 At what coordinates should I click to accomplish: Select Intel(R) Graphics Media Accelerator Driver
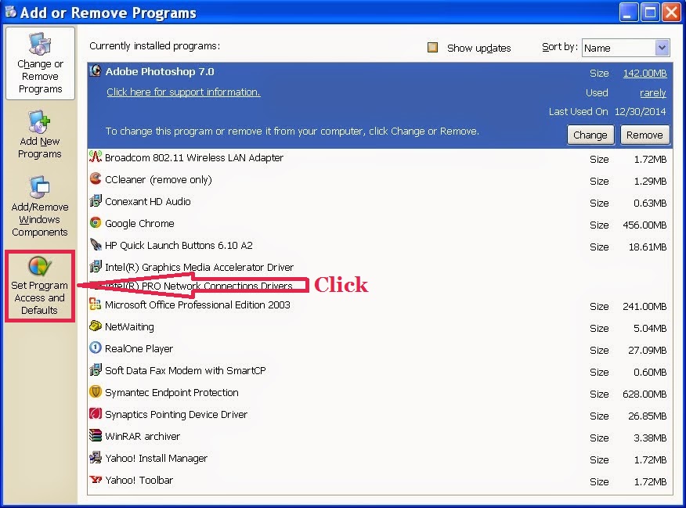(380, 267)
